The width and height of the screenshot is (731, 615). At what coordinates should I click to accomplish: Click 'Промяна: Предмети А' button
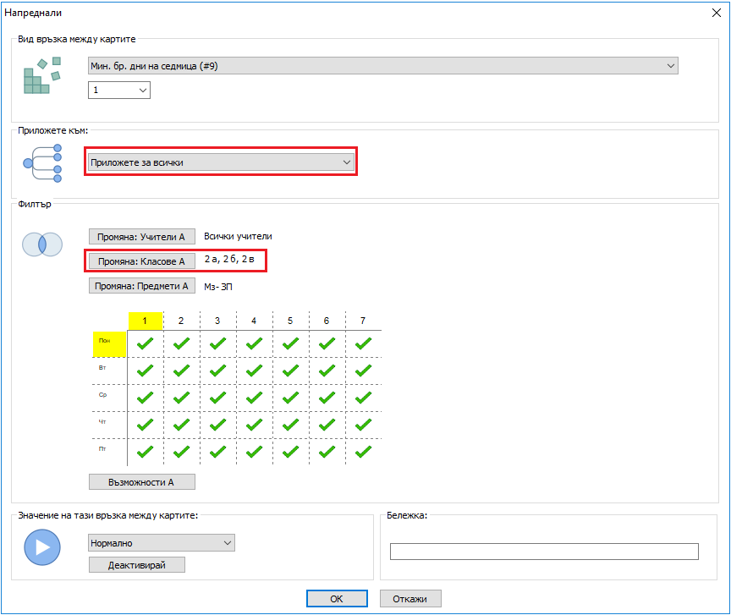[142, 286]
